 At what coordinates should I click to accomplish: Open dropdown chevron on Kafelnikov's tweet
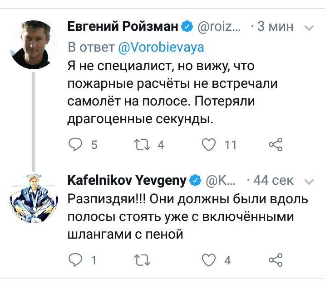pos(309,182)
